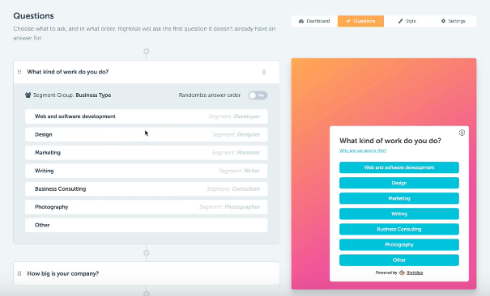The height and width of the screenshot is (296, 490).
Task: Click the Design button in the preview
Action: 399,183
